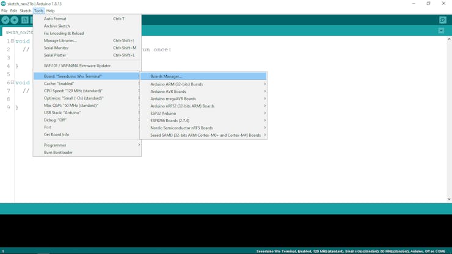
Task: Click the black console output area
Action: 226,231
